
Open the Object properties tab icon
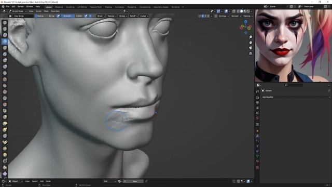(x=257, y=131)
